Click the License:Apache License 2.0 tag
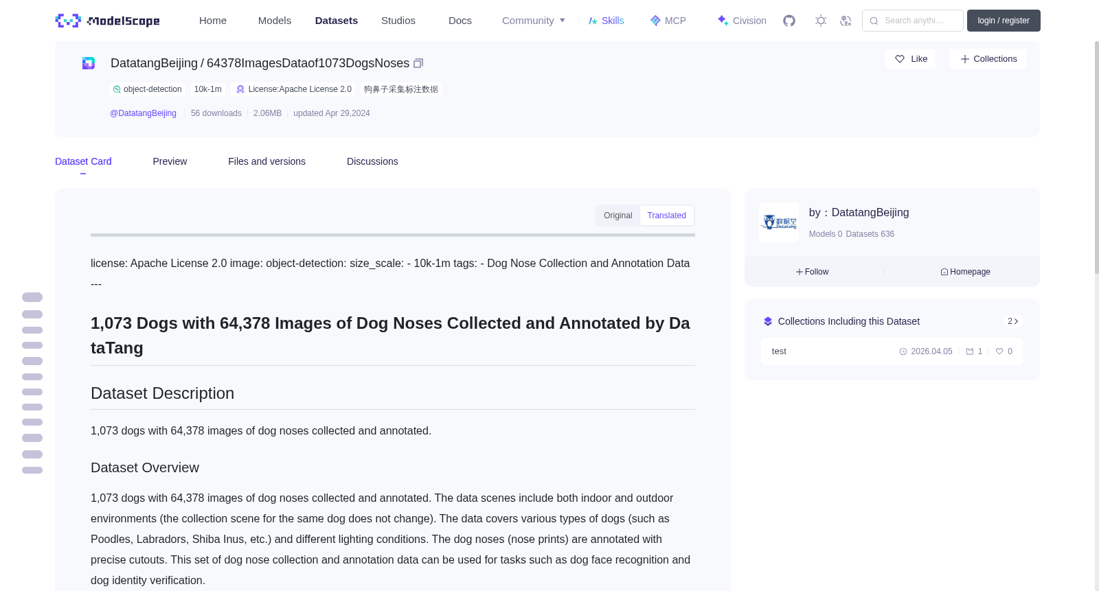 [x=294, y=89]
